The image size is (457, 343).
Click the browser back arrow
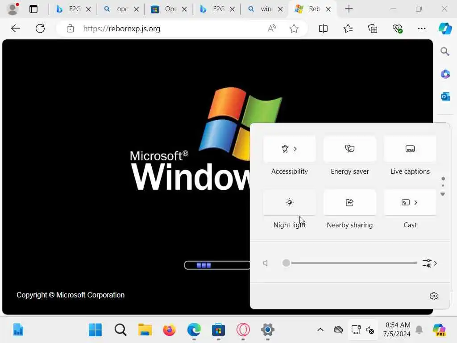click(x=16, y=28)
